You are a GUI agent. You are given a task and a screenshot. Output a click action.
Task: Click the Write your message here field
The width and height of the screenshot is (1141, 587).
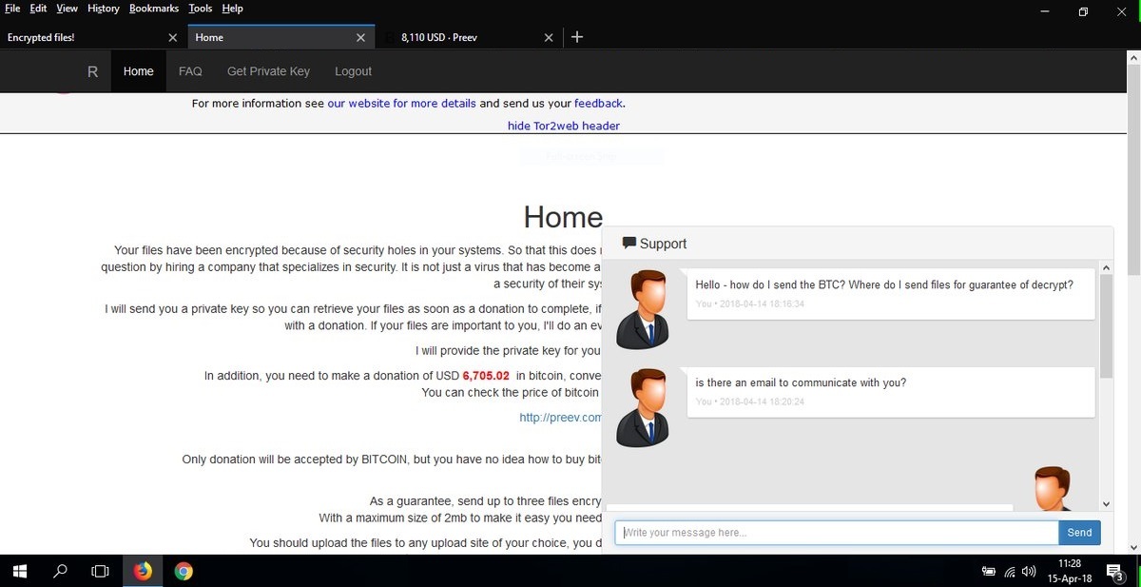point(837,532)
